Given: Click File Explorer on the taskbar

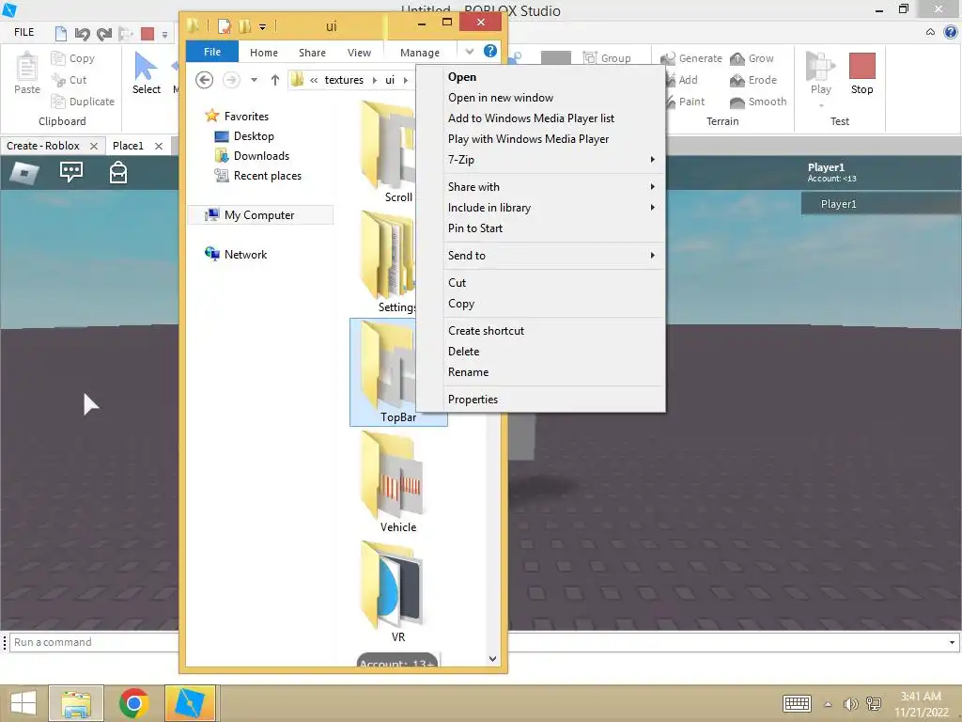Looking at the screenshot, I should pos(76,703).
